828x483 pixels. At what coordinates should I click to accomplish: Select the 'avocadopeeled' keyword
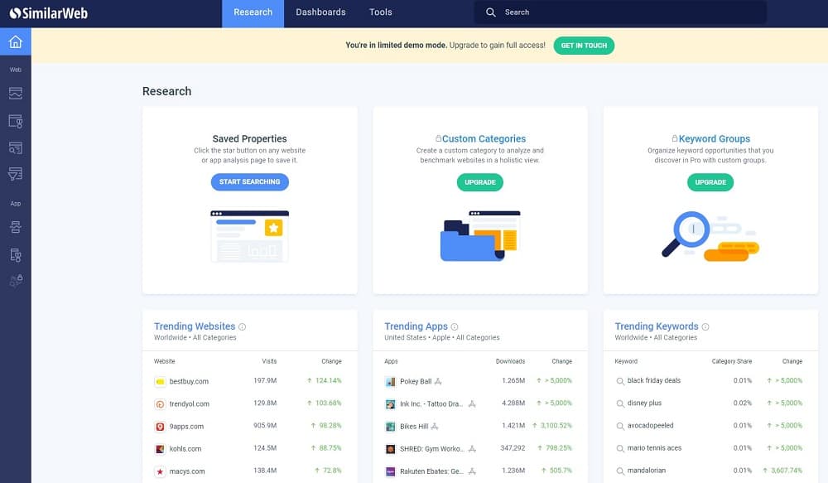click(651, 425)
